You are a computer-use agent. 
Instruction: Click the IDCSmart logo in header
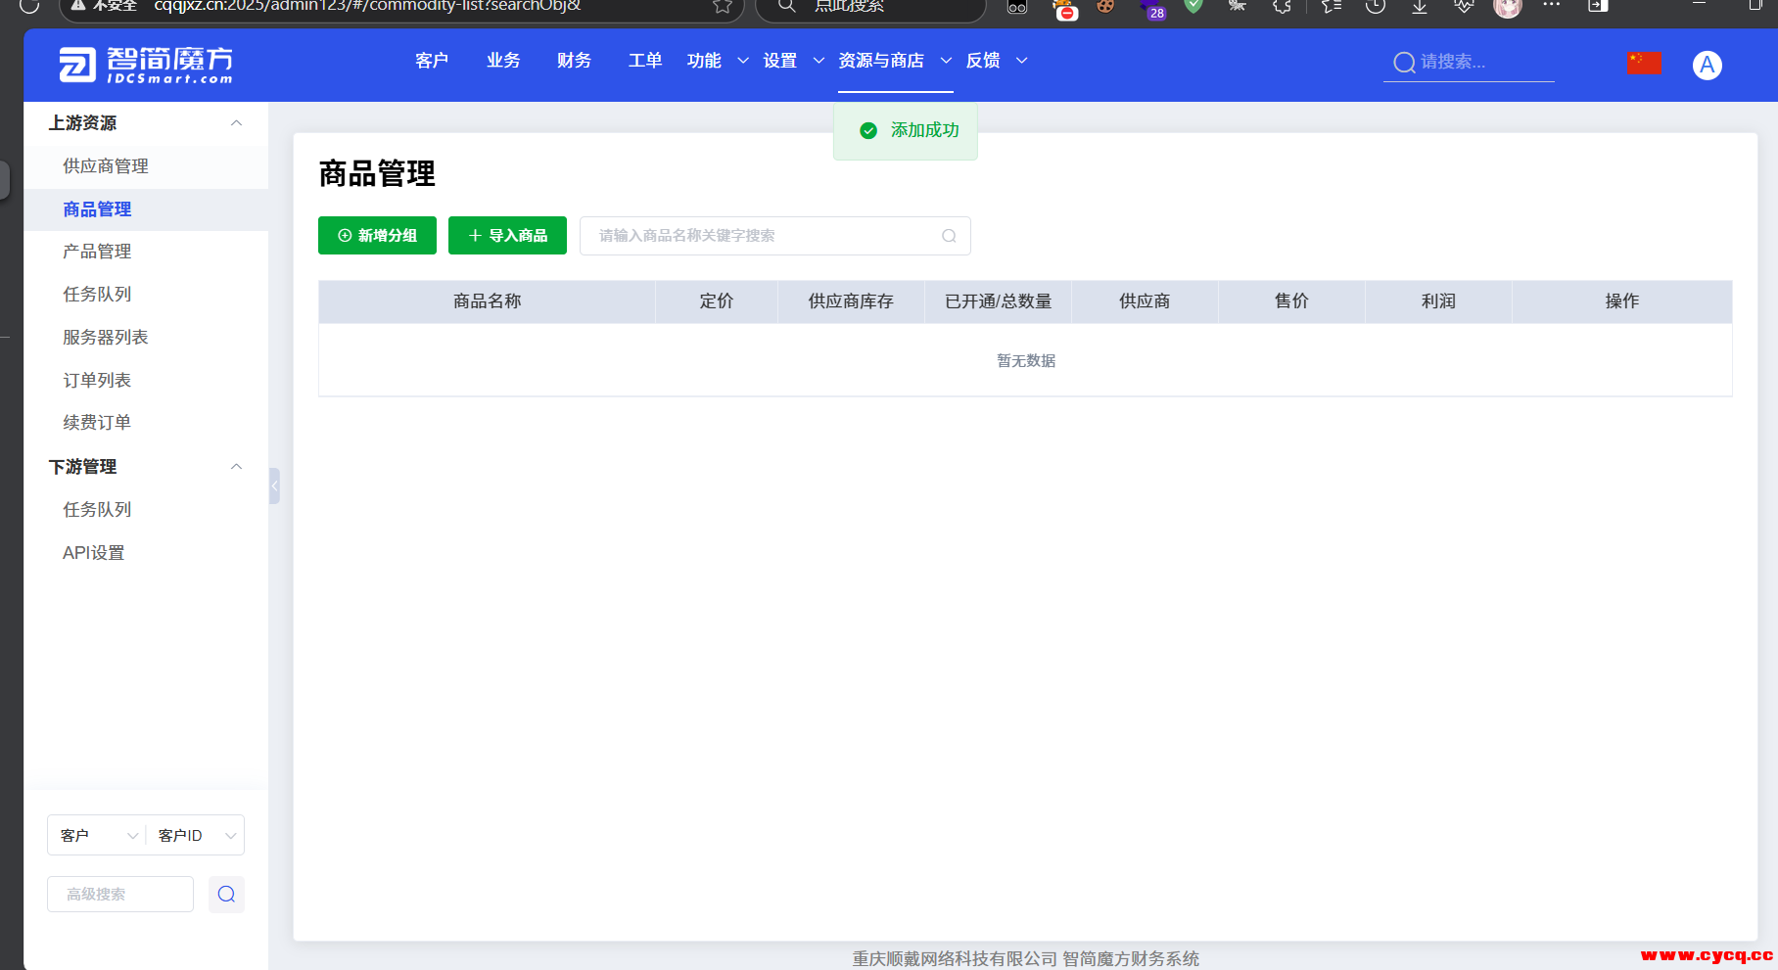(x=146, y=65)
